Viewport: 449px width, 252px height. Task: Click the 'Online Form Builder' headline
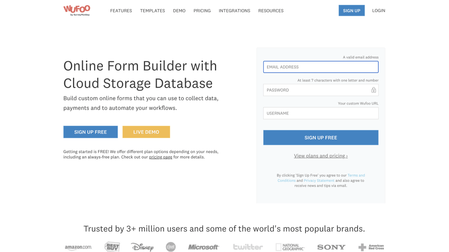(140, 75)
